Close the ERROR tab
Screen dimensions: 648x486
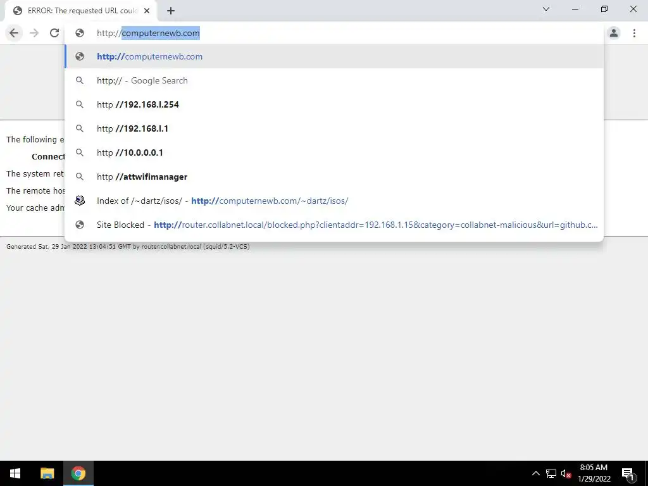pos(147,11)
